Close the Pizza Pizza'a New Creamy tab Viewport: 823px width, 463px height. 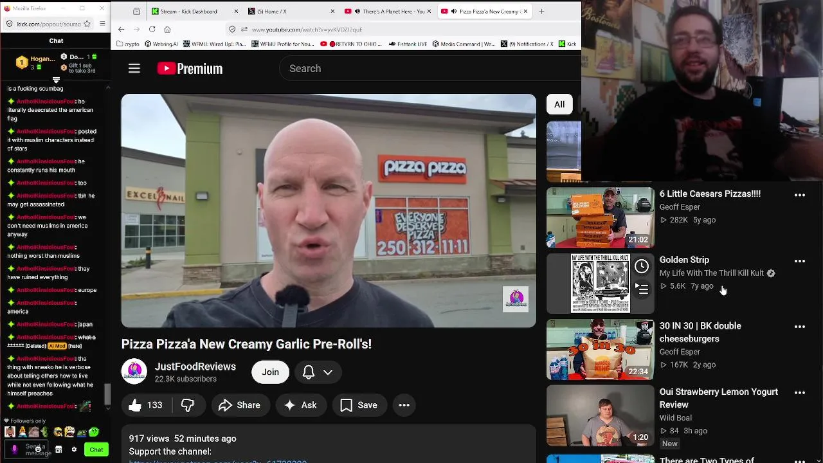coord(525,11)
